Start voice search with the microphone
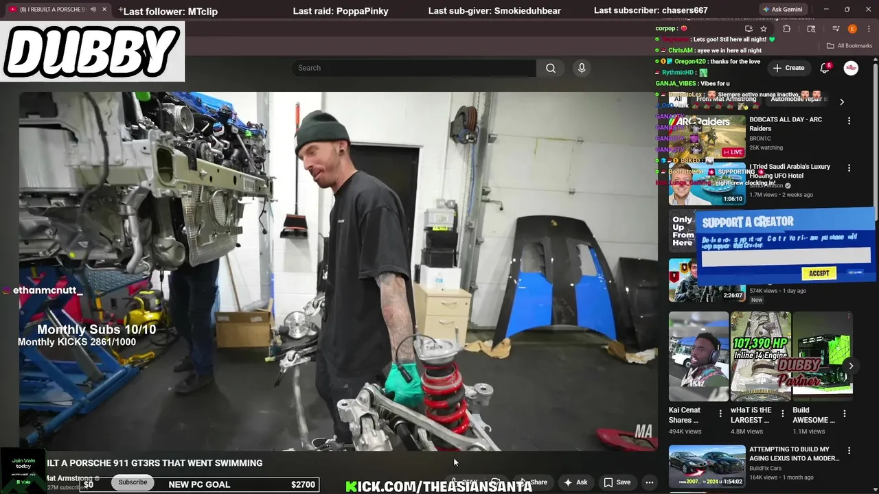This screenshot has height=494, width=879. pyautogui.click(x=582, y=68)
